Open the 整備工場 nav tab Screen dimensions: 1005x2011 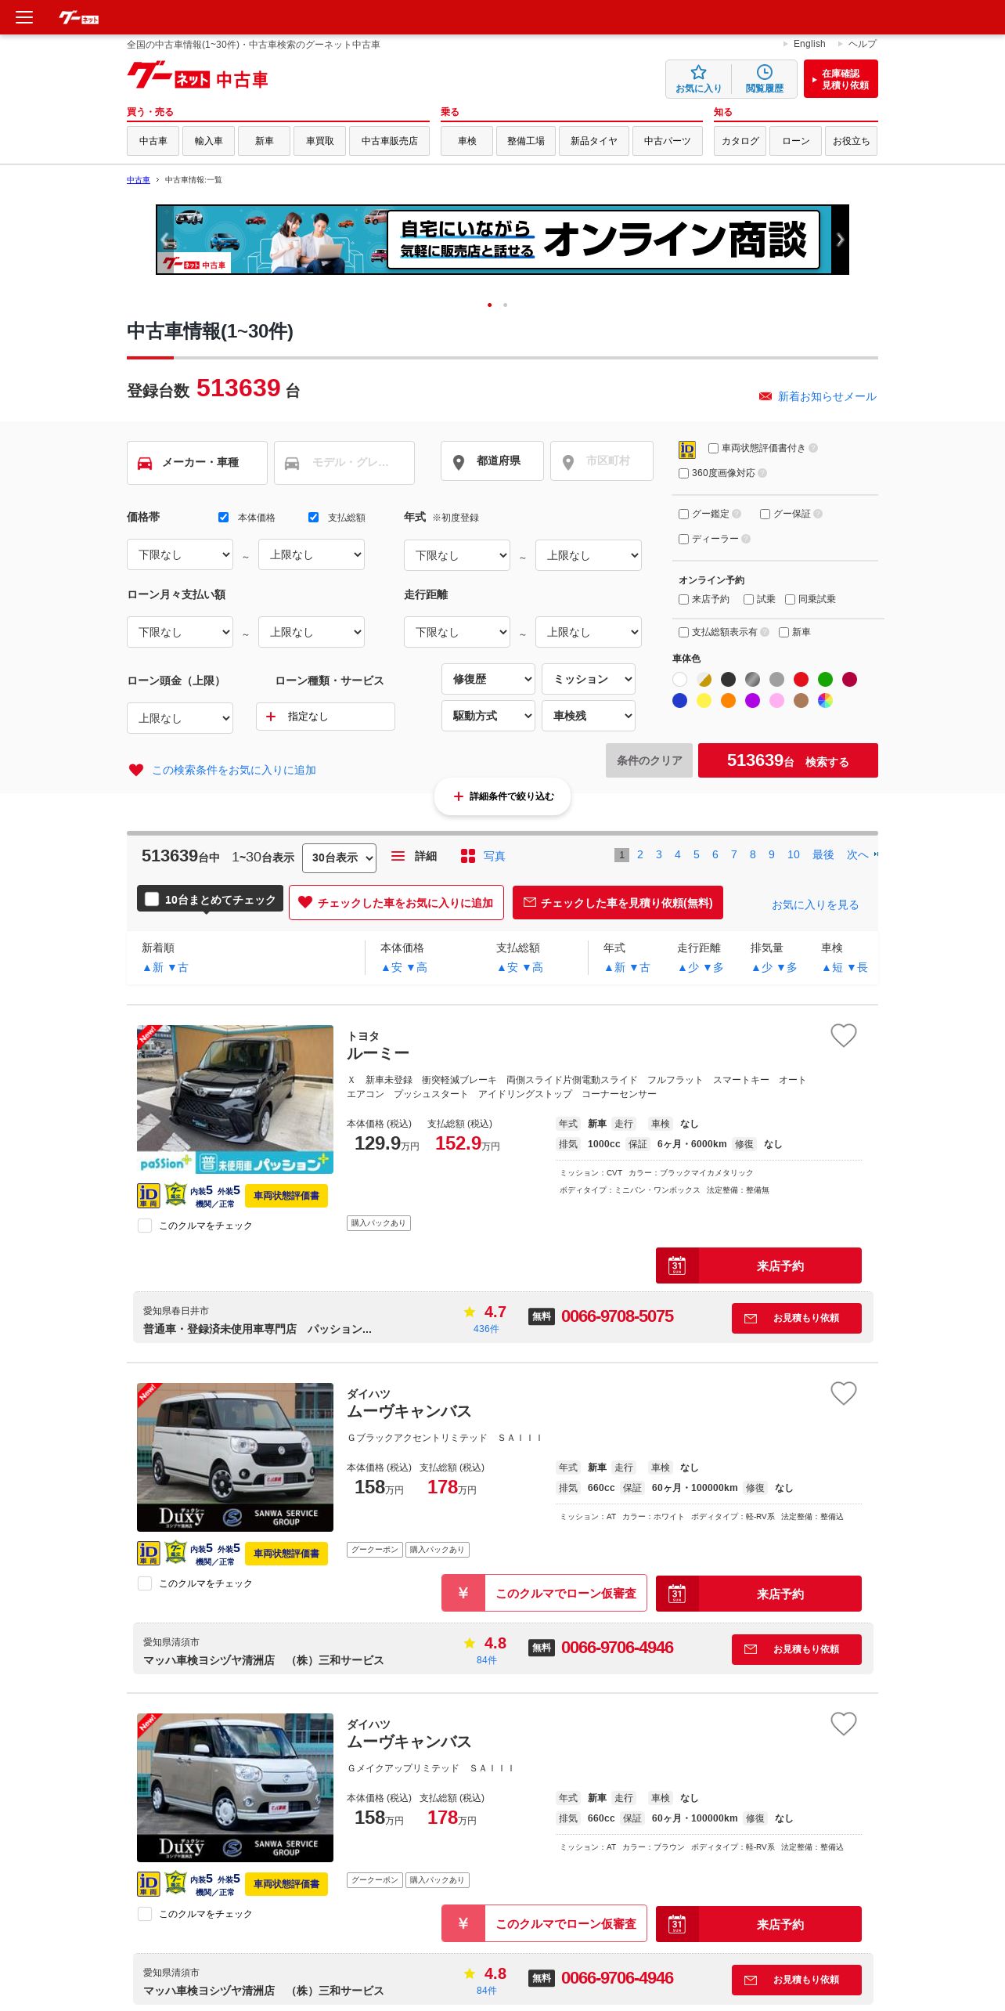(x=526, y=141)
